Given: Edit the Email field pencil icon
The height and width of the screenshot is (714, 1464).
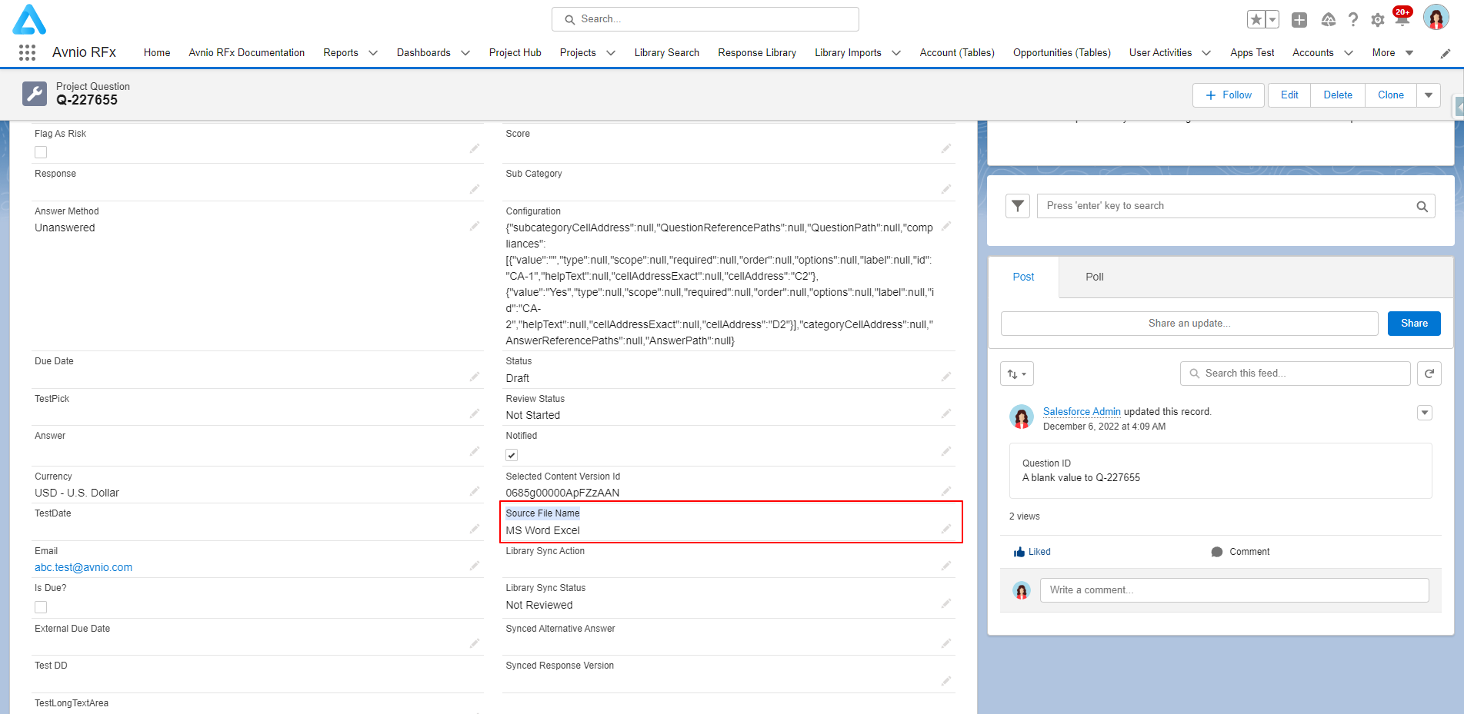Looking at the screenshot, I should pyautogui.click(x=475, y=566).
